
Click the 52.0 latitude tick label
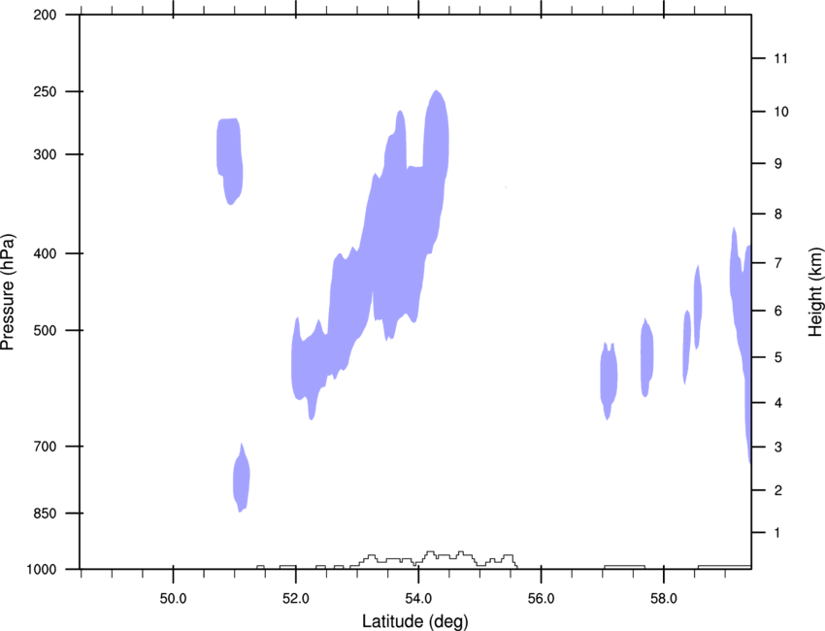tap(296, 599)
